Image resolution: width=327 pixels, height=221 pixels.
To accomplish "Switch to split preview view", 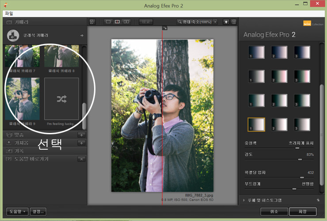I will pos(117,22).
